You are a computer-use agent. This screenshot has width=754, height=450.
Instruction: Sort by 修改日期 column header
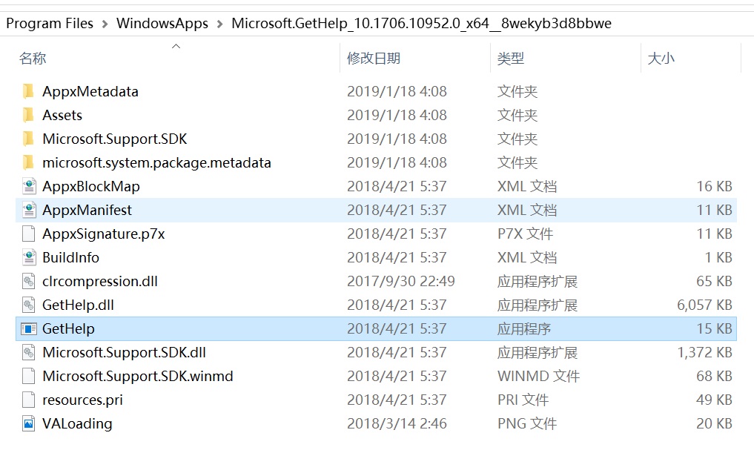point(374,58)
